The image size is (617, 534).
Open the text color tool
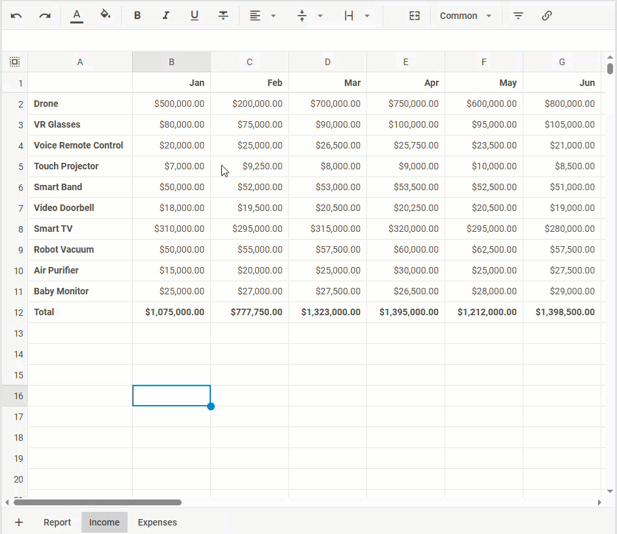coord(77,16)
